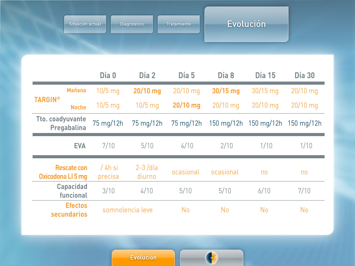Select Capacidad funcional 7/10 value for Día 30
This screenshot has height=266, width=355.
[304, 191]
